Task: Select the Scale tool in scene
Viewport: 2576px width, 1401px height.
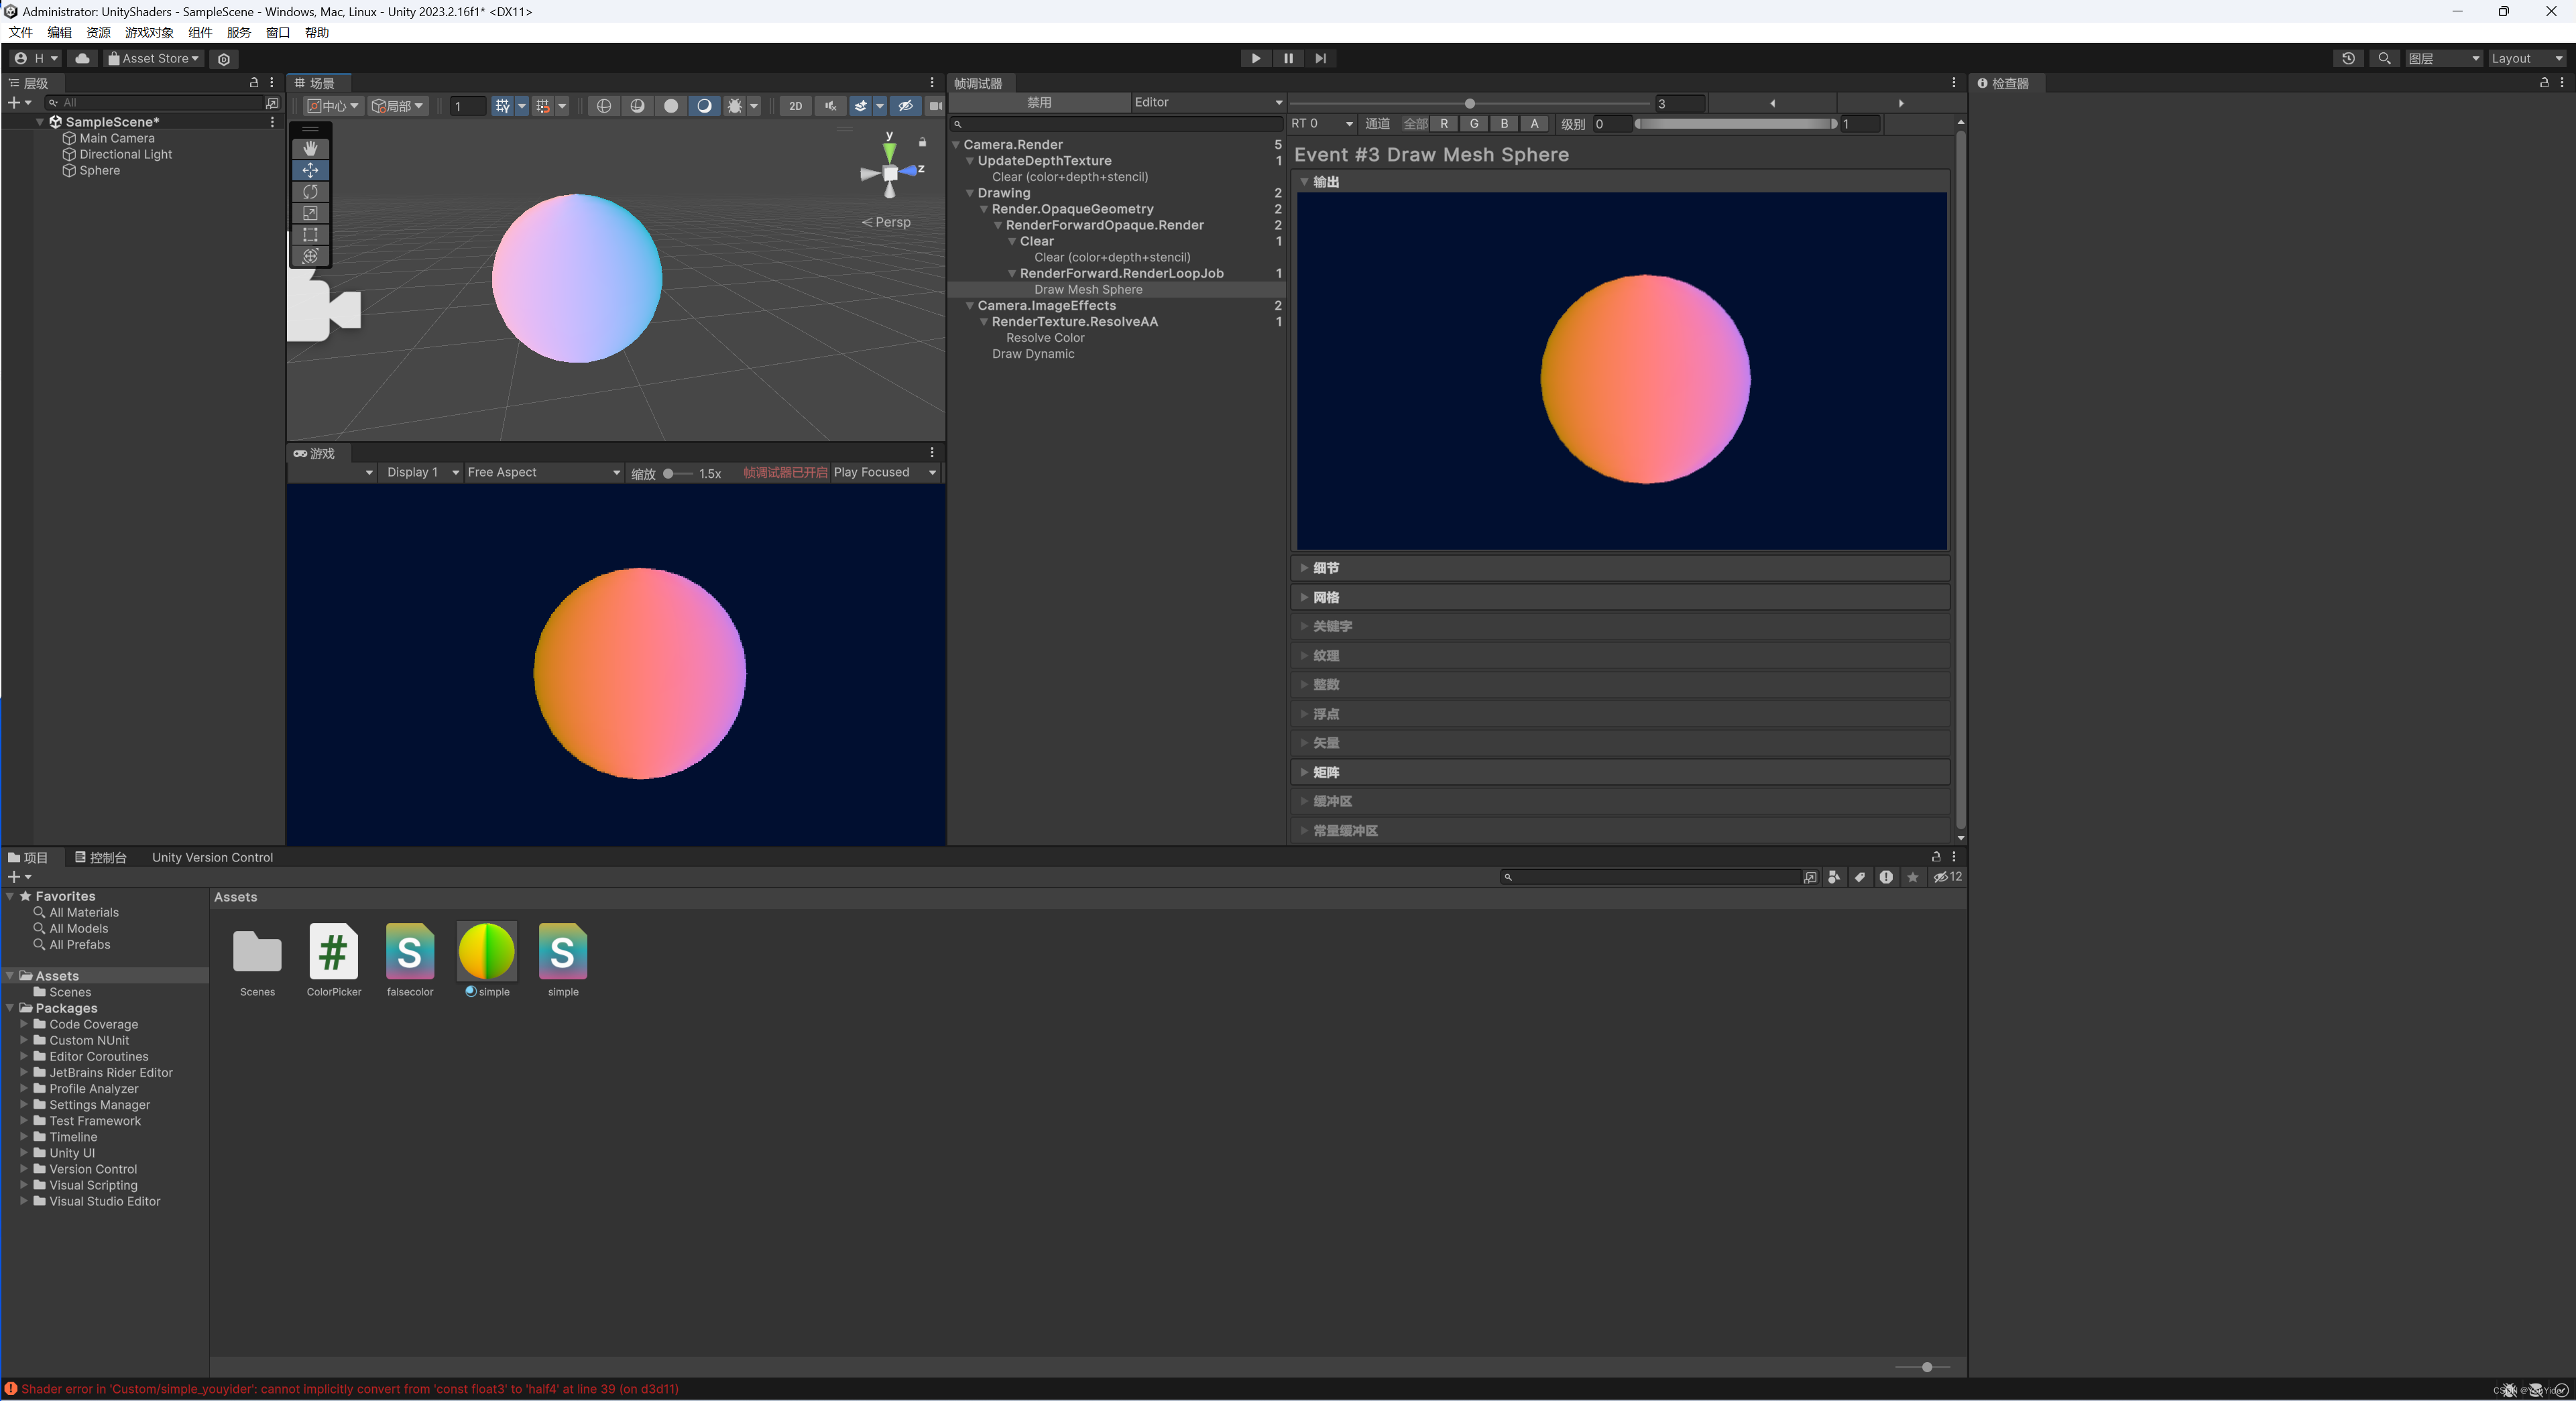Action: point(310,213)
